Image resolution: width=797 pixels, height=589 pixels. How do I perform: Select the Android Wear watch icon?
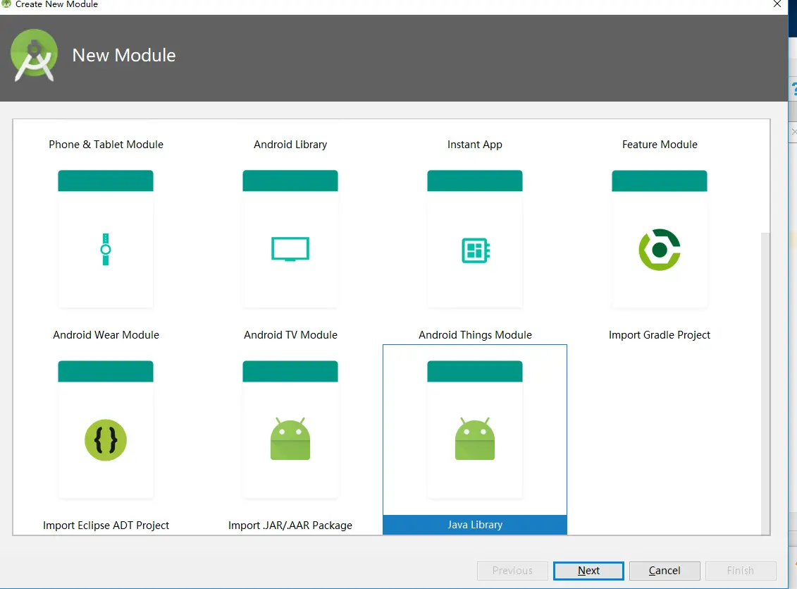click(x=106, y=249)
